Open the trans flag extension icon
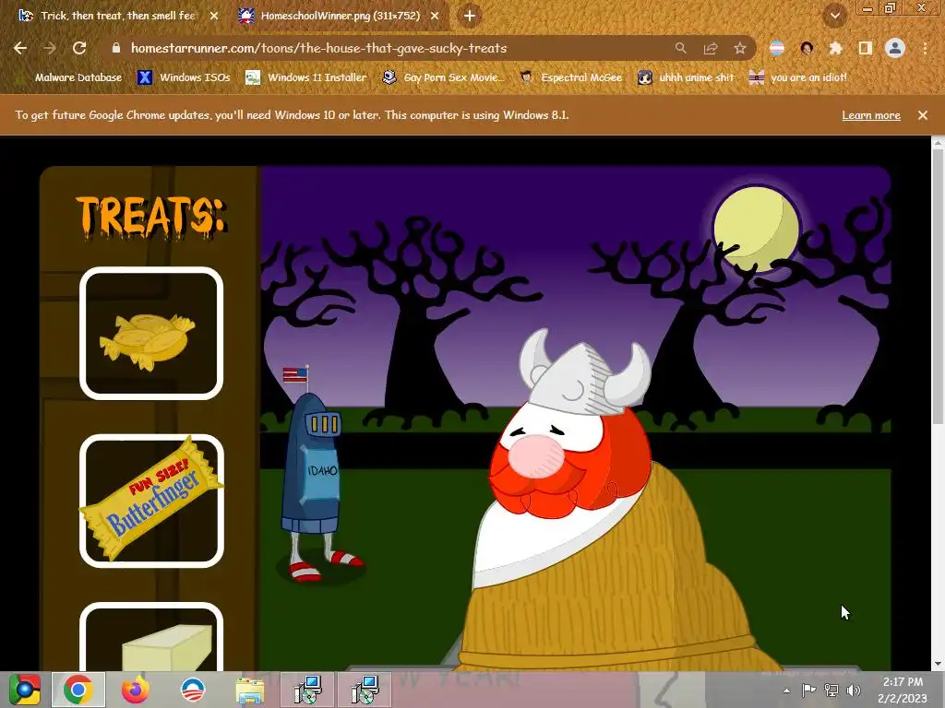This screenshot has width=945, height=708. (x=777, y=48)
